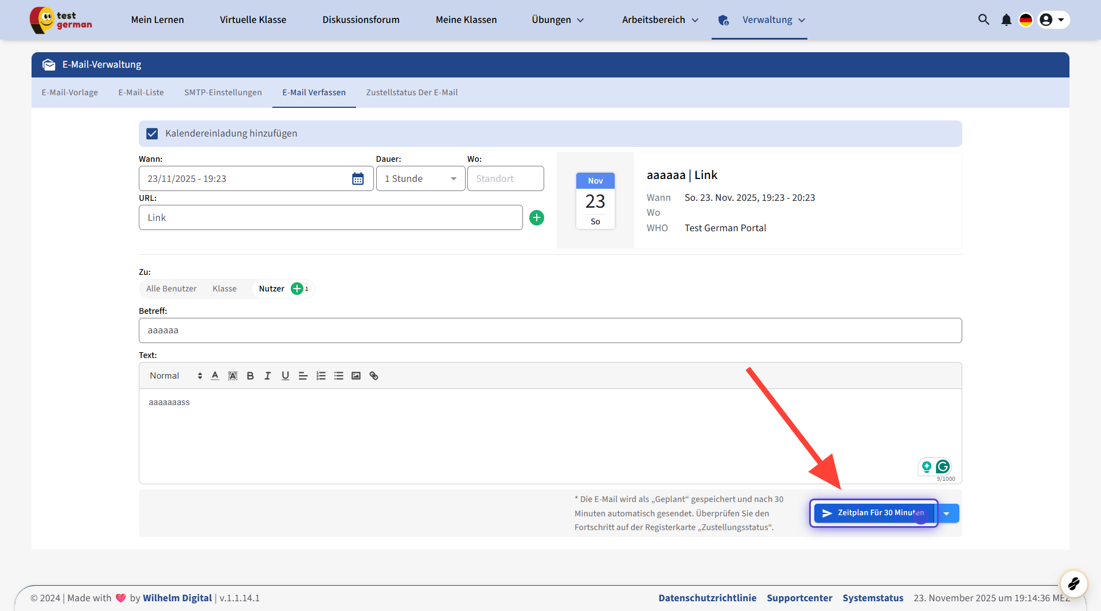Select Alle Benutzer recipient option
Image resolution: width=1101 pixels, height=611 pixels.
(171, 289)
